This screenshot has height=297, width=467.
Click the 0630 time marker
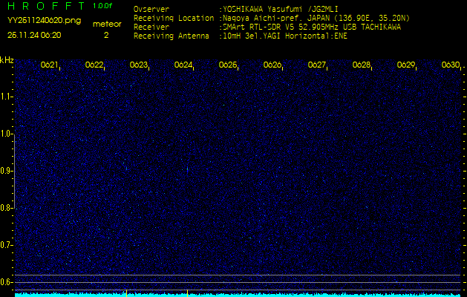451,65
